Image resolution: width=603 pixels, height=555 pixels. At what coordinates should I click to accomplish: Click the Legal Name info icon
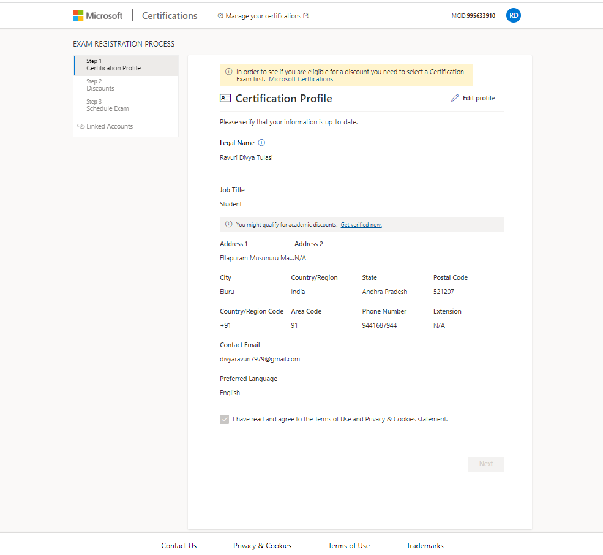click(261, 142)
